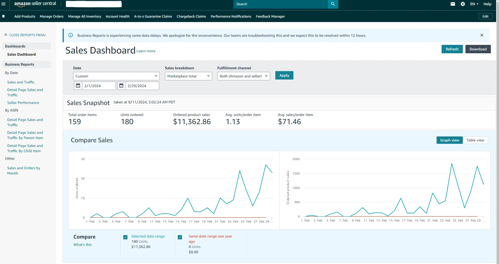Viewport: 499px width, 264px height.
Task: Go to Account Health
Action: coord(117,16)
